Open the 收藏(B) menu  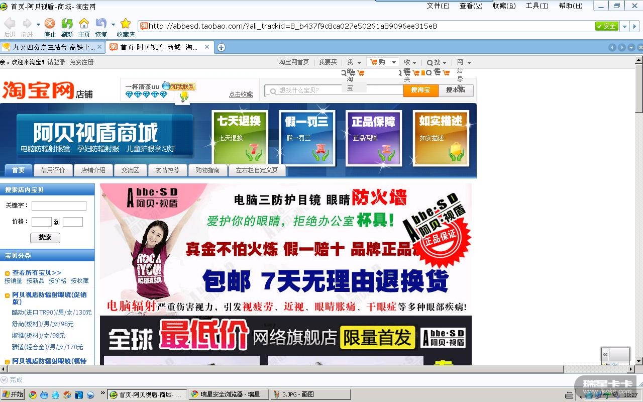(504, 6)
